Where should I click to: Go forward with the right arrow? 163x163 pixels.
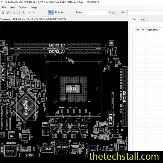click(x=34, y=12)
